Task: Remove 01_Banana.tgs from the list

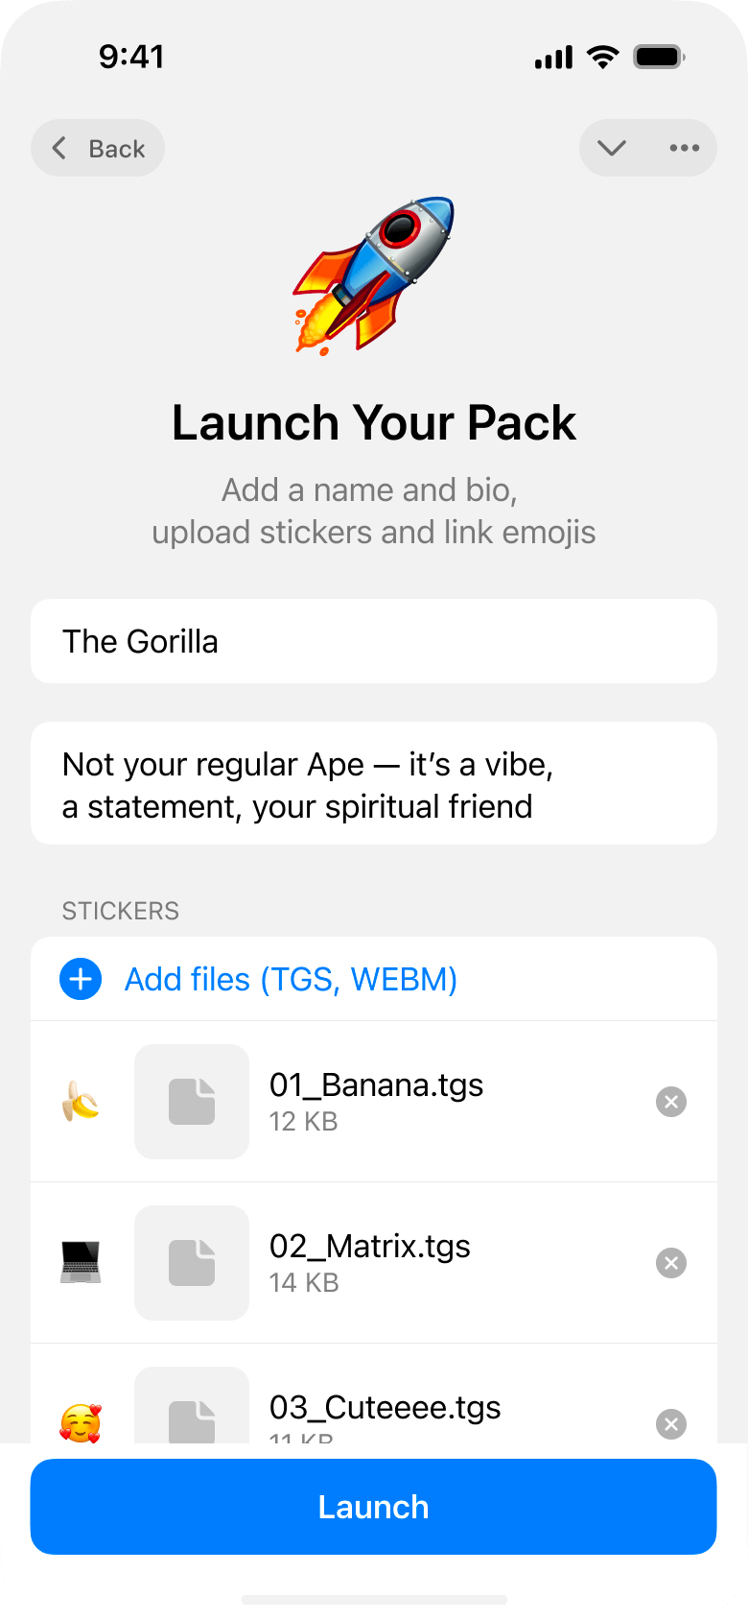Action: [671, 1102]
